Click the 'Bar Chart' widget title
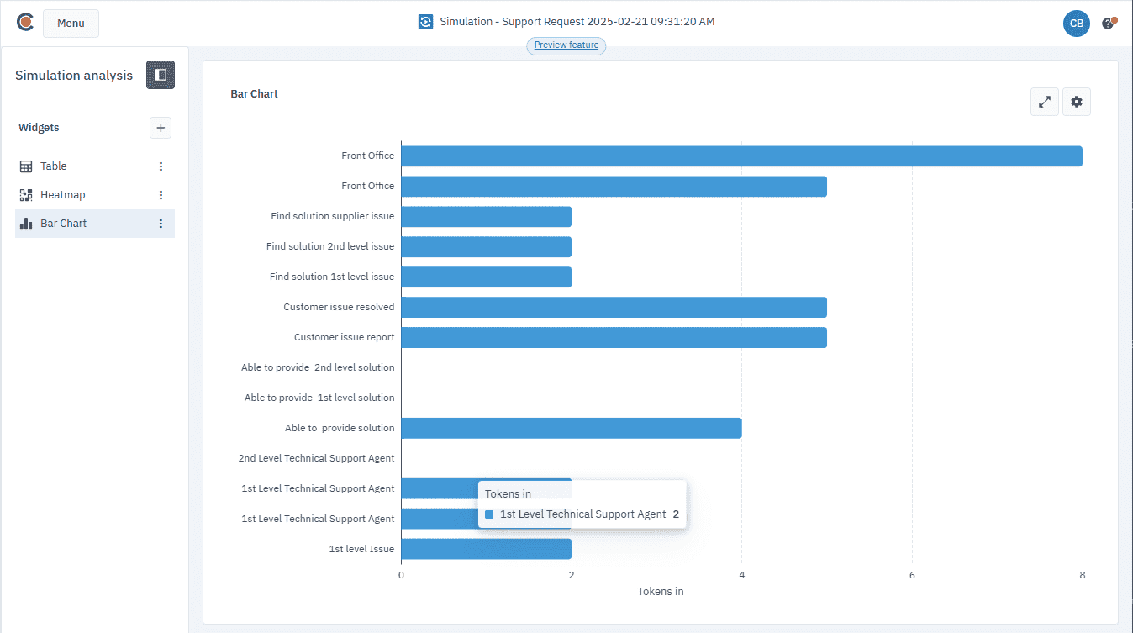 pyautogui.click(x=254, y=94)
